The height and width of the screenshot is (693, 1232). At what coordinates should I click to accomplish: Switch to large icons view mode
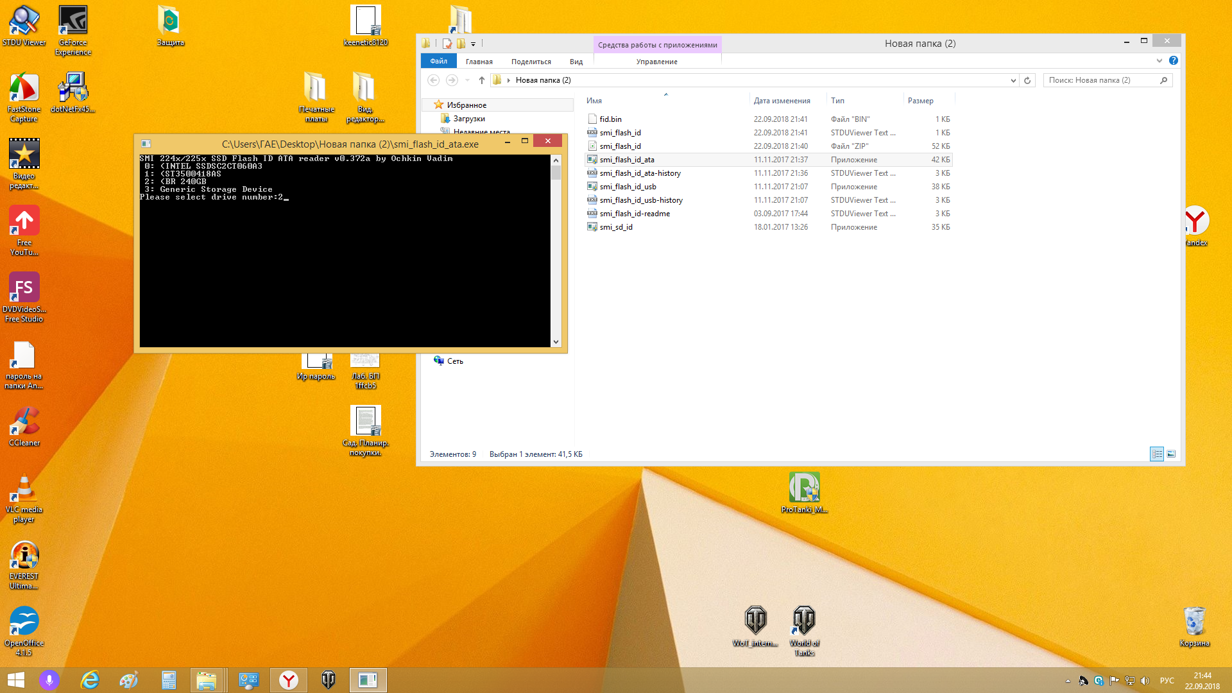[1171, 454]
